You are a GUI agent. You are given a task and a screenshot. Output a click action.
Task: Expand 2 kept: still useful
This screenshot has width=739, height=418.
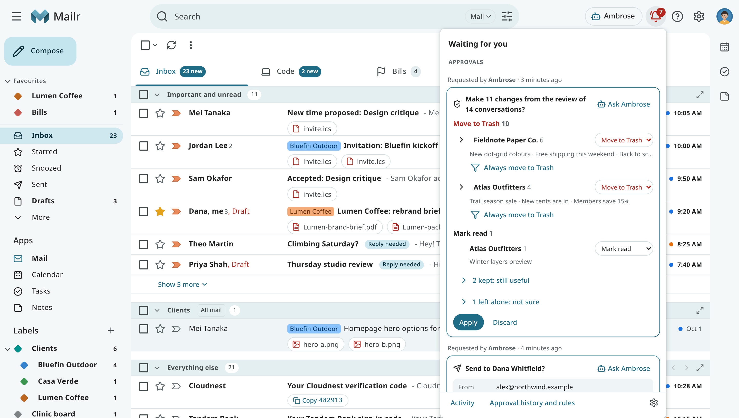tap(501, 280)
